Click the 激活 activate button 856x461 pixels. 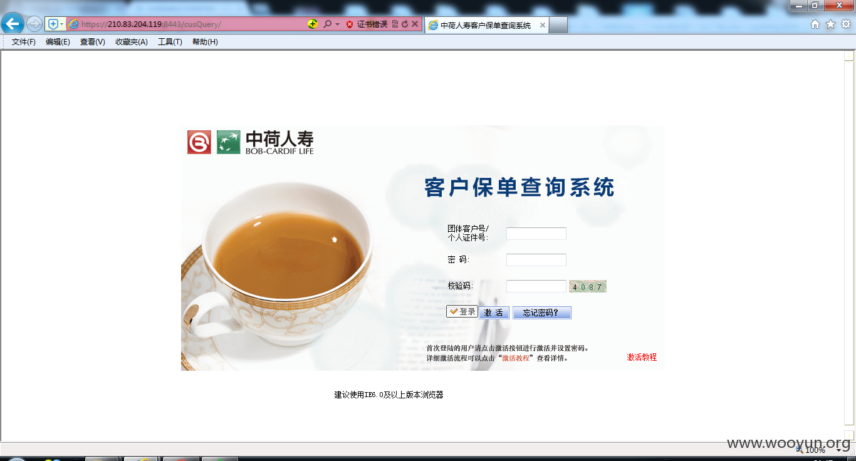tap(494, 313)
